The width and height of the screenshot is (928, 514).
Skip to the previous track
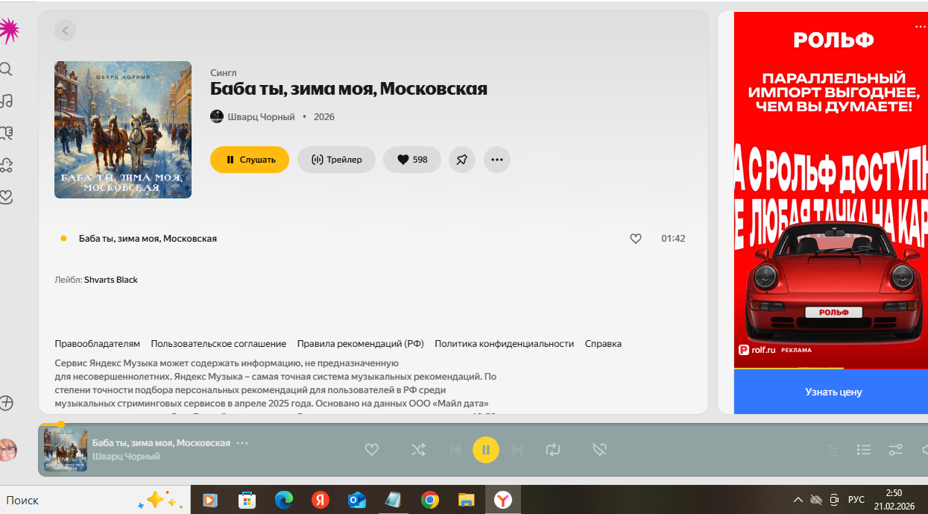click(455, 450)
